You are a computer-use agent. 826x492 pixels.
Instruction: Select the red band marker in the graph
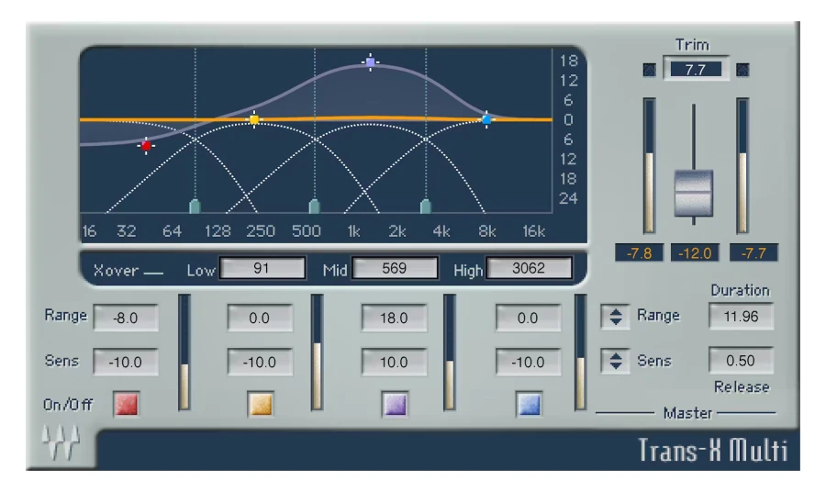146,145
